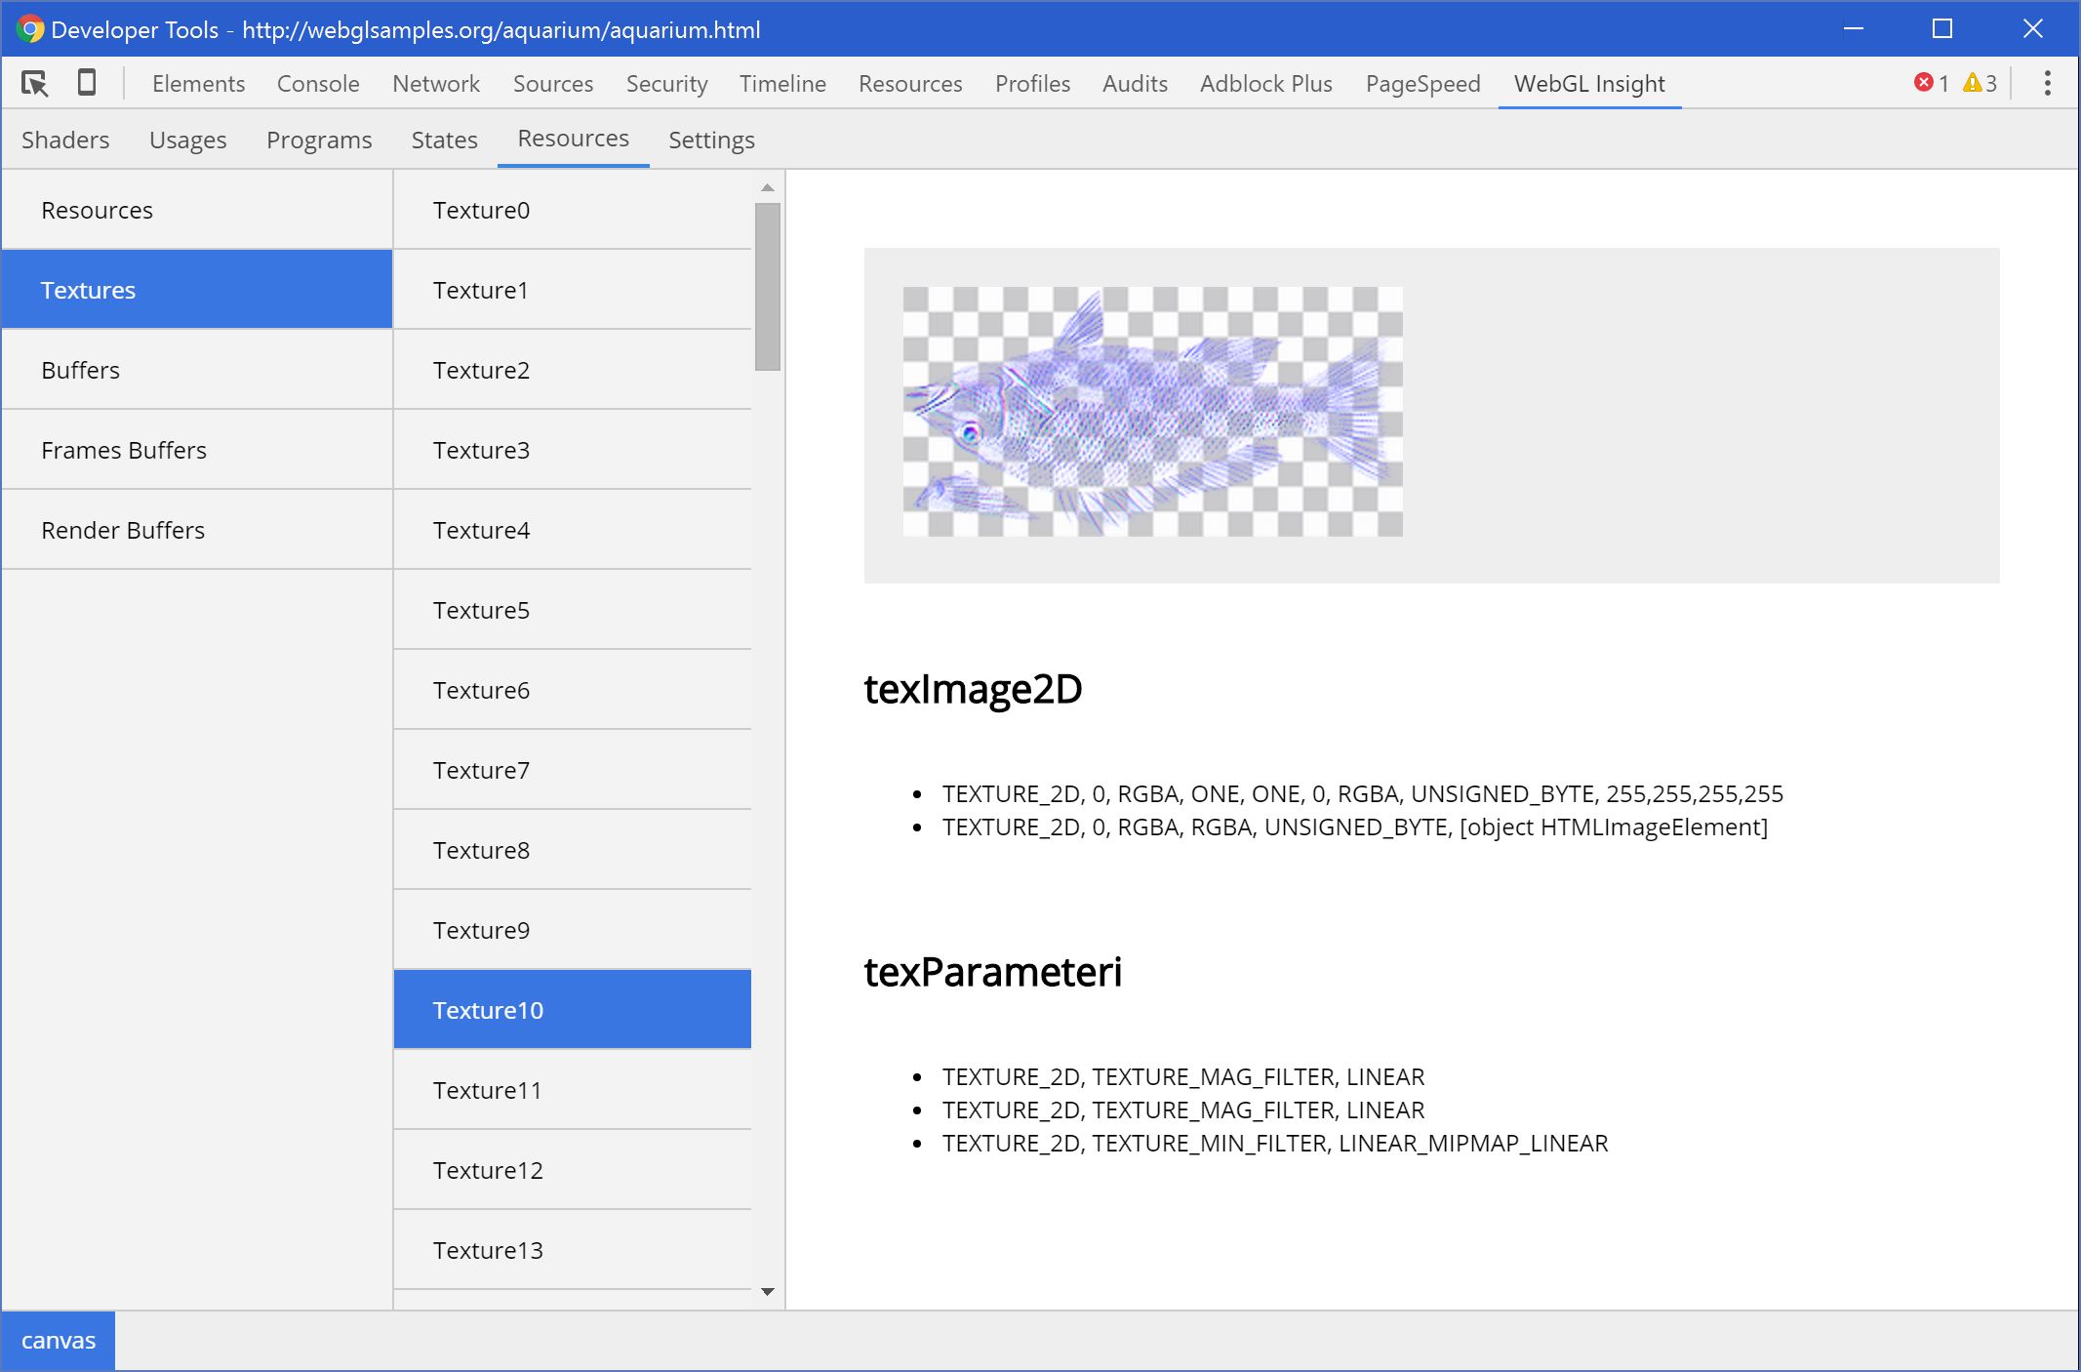Click the scroll-down arrow of texture list
Screen dimensions: 2081x1372
click(x=768, y=1291)
